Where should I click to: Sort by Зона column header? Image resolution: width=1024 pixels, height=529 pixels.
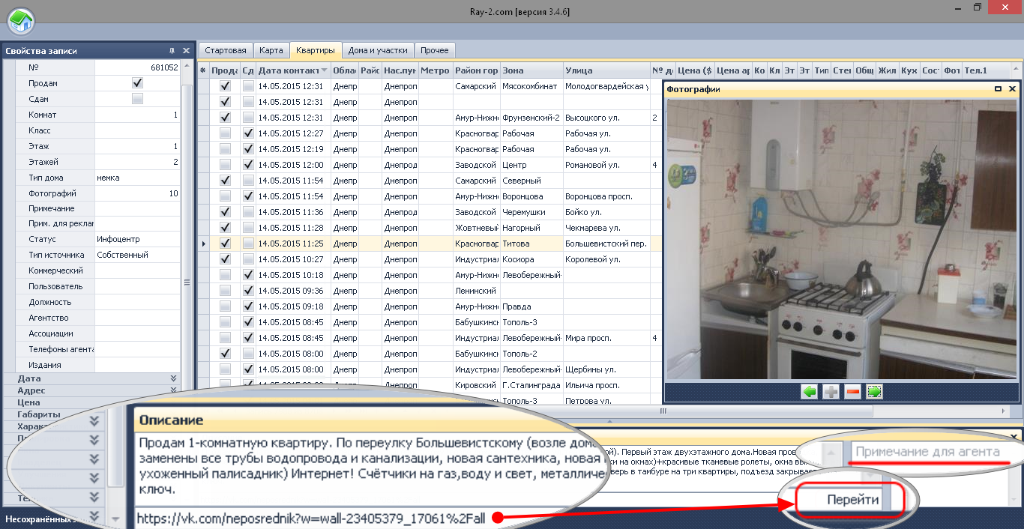pyautogui.click(x=531, y=70)
